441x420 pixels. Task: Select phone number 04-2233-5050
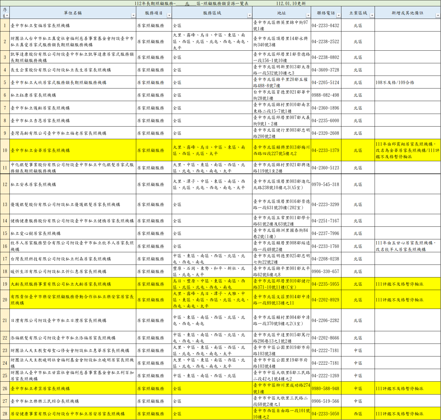coord(326,414)
